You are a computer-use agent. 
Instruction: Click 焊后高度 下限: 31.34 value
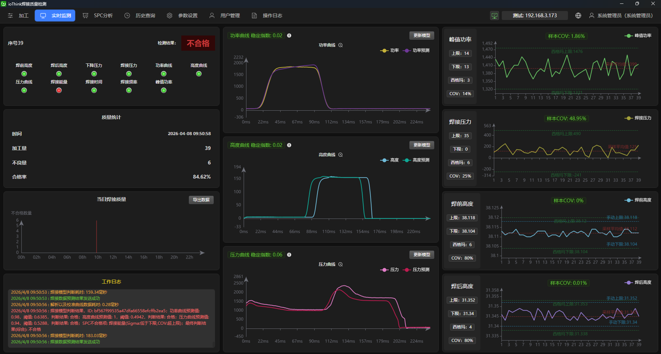coord(462,314)
